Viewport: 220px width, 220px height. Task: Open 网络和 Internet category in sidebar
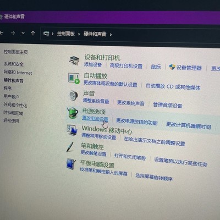click(18, 73)
